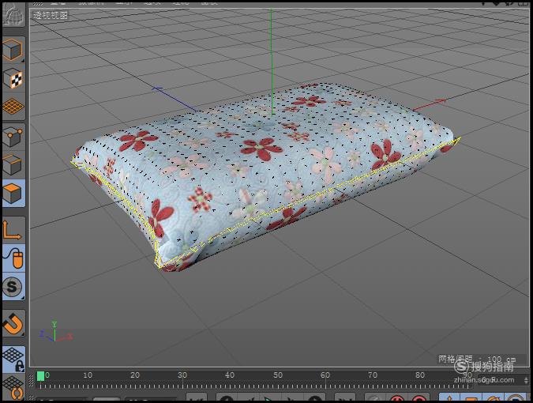Switch to Texture mode checkered cube
533x403 pixels.
(13, 78)
